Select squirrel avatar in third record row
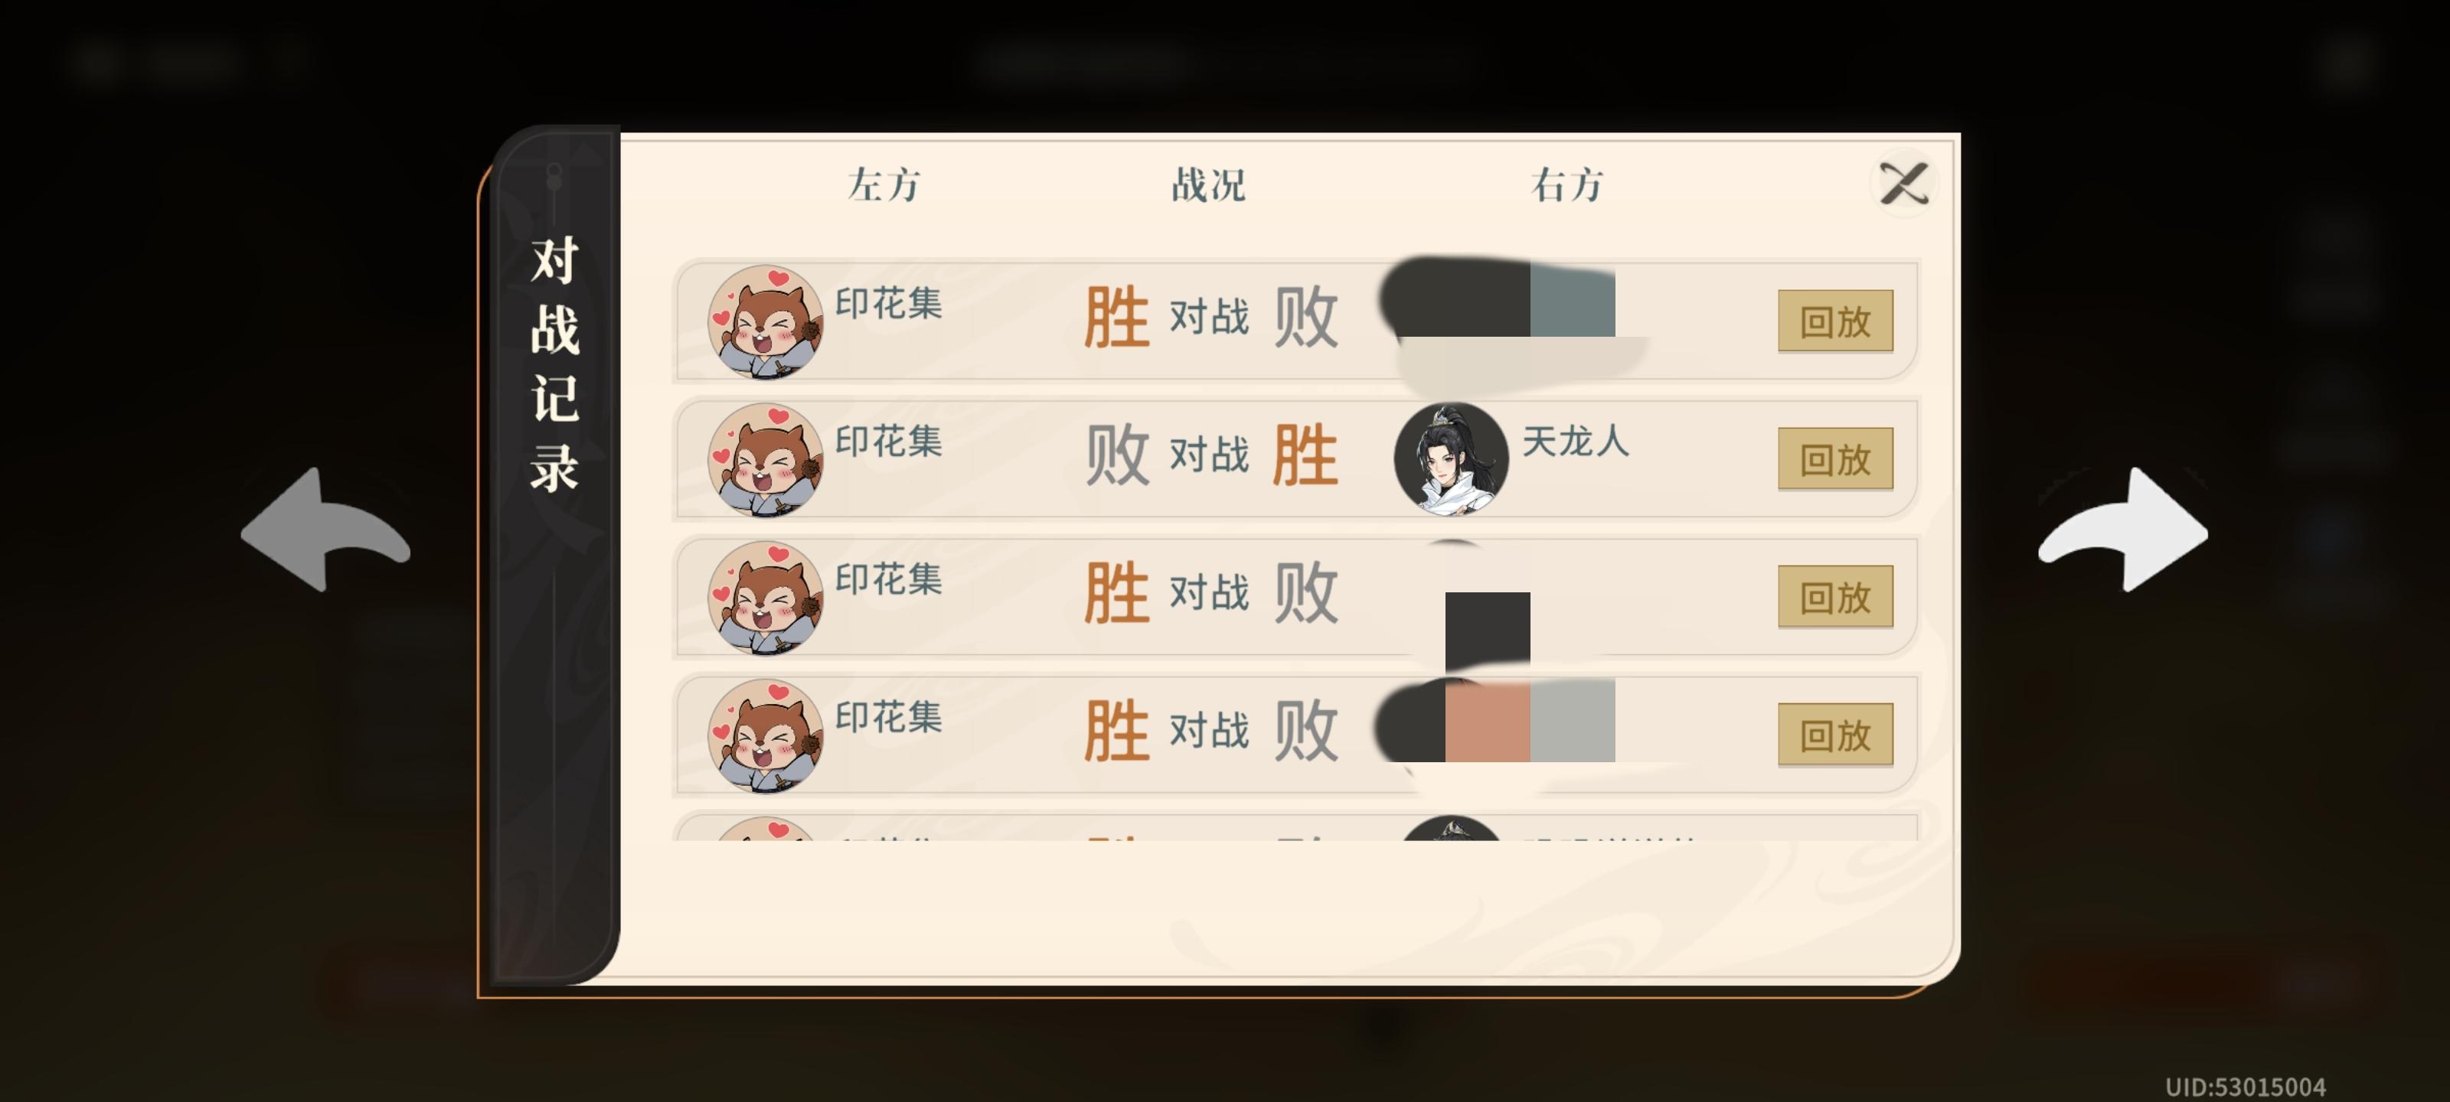This screenshot has width=2450, height=1102. [x=766, y=598]
